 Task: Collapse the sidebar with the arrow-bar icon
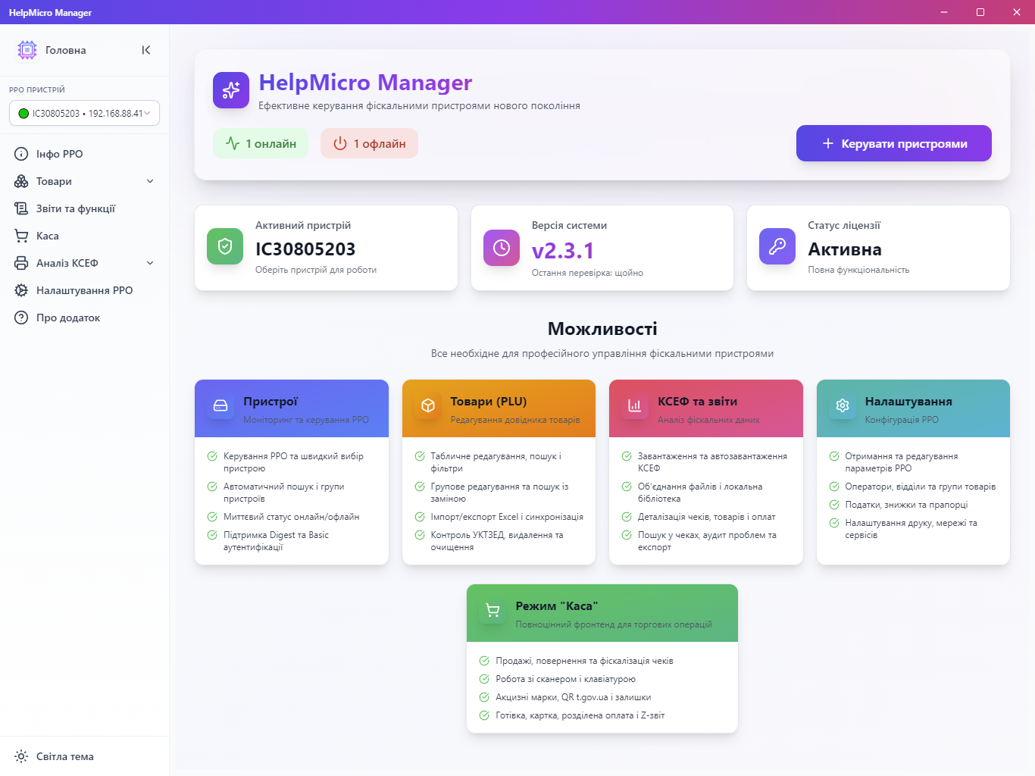click(x=146, y=50)
